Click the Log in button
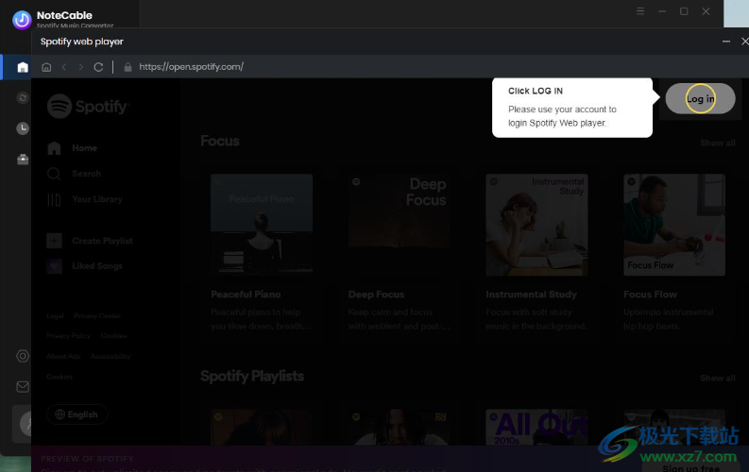 point(700,99)
